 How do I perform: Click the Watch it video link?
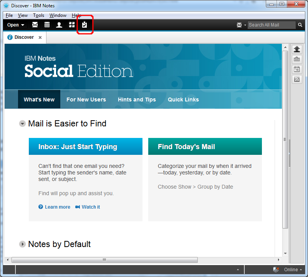(x=91, y=207)
